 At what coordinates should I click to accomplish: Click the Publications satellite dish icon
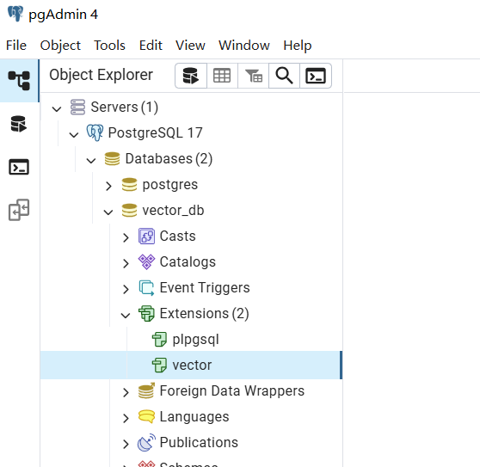pyautogui.click(x=146, y=443)
